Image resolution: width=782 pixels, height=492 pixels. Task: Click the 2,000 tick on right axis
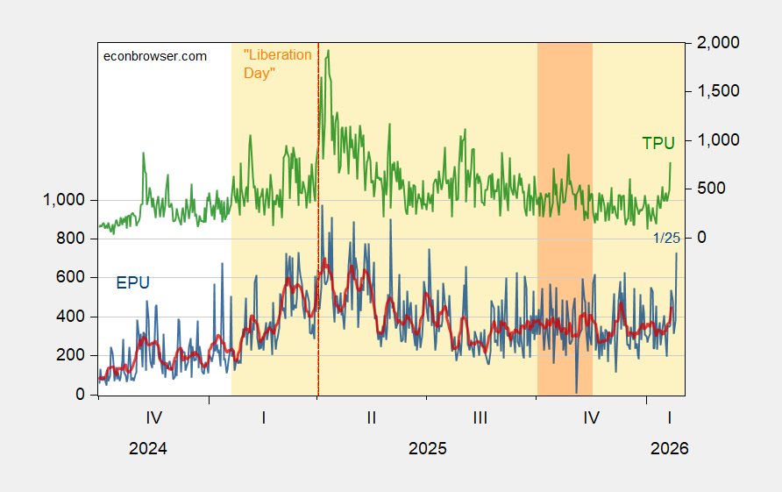tap(718, 43)
